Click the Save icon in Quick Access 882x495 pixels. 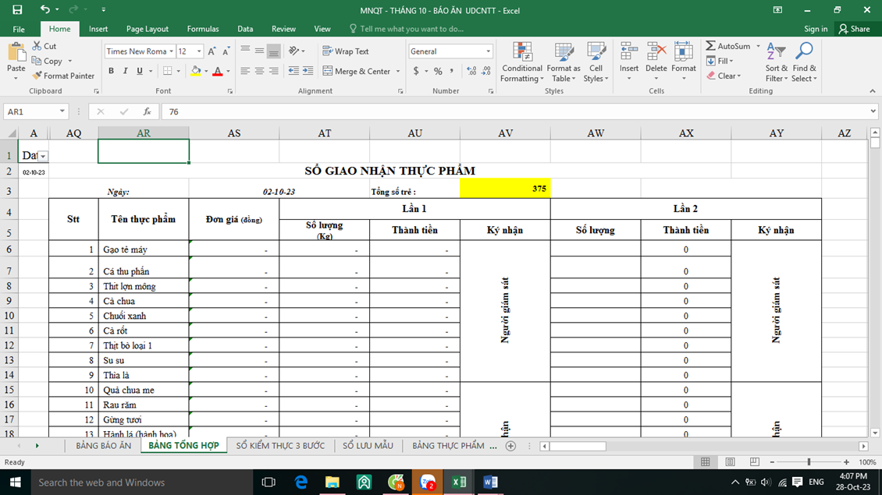click(x=17, y=10)
